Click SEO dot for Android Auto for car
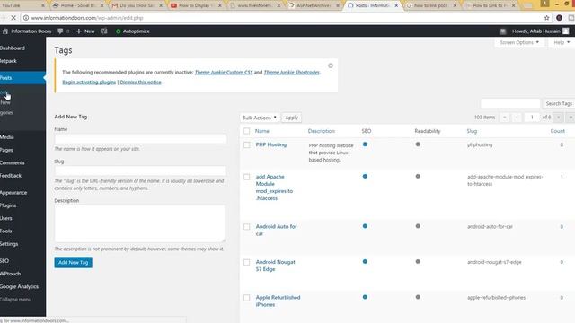This screenshot has height=323, width=575. tap(365, 226)
